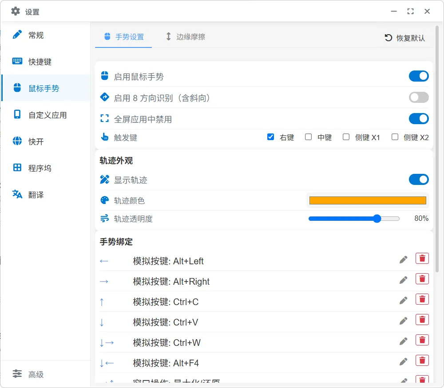Screen dimensions: 444x388
Task: Delete the Alt+F4 gesture binding
Action: (422, 360)
